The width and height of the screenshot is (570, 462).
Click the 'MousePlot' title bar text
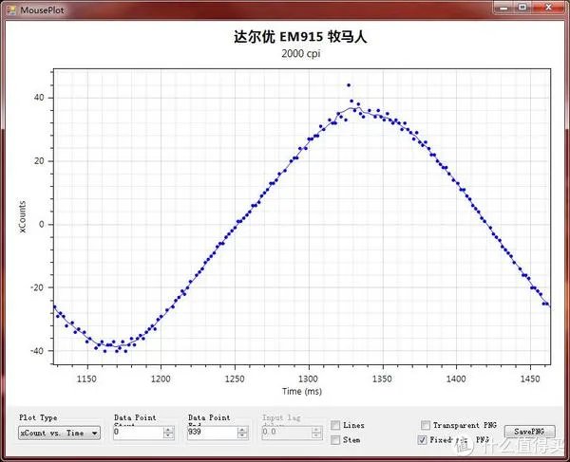point(42,10)
